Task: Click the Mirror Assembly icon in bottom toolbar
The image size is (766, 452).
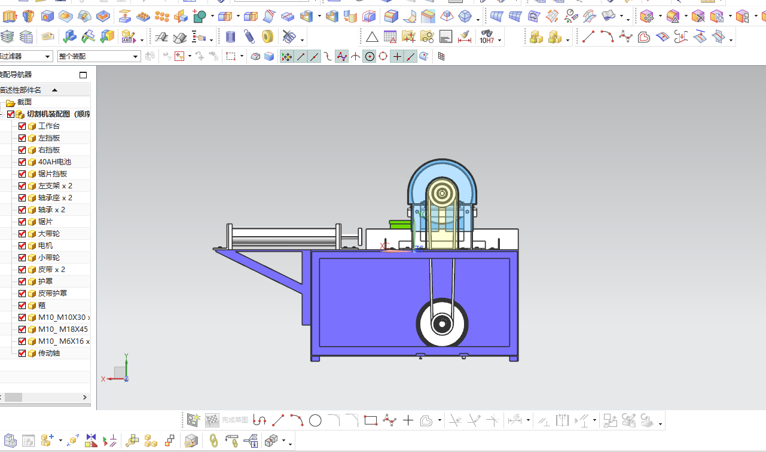Action: point(91,441)
